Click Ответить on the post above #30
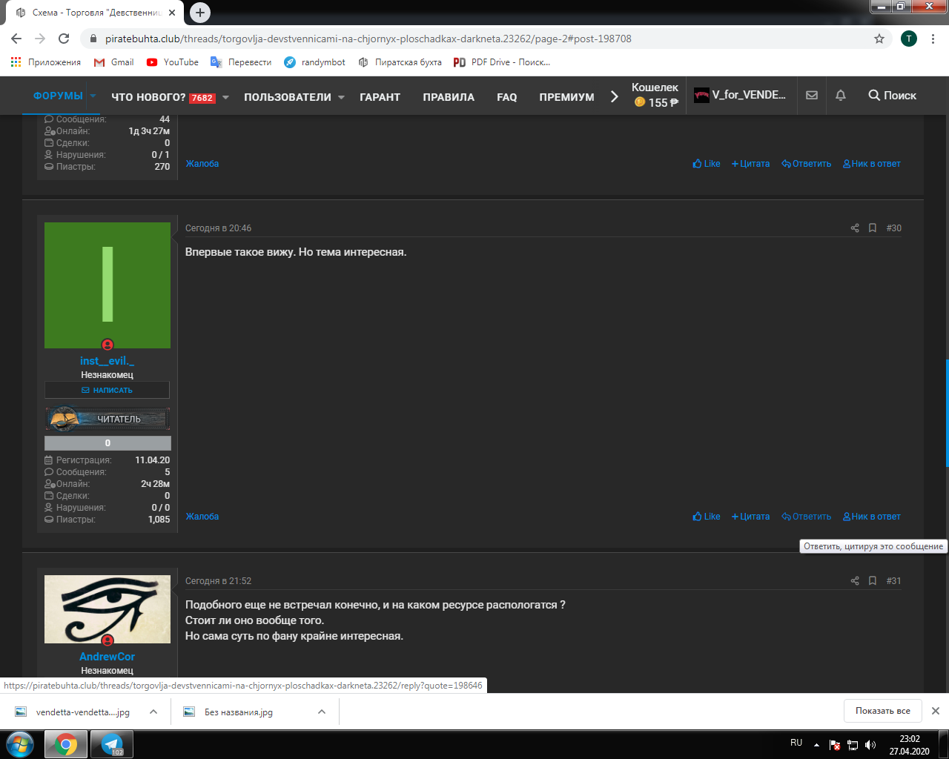Viewport: 949px width, 759px height. tap(807, 164)
